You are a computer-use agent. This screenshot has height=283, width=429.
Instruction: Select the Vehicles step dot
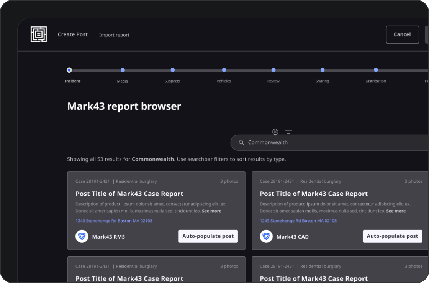tap(224, 70)
